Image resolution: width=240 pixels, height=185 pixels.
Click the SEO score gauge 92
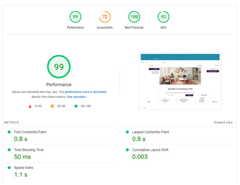coord(163,17)
